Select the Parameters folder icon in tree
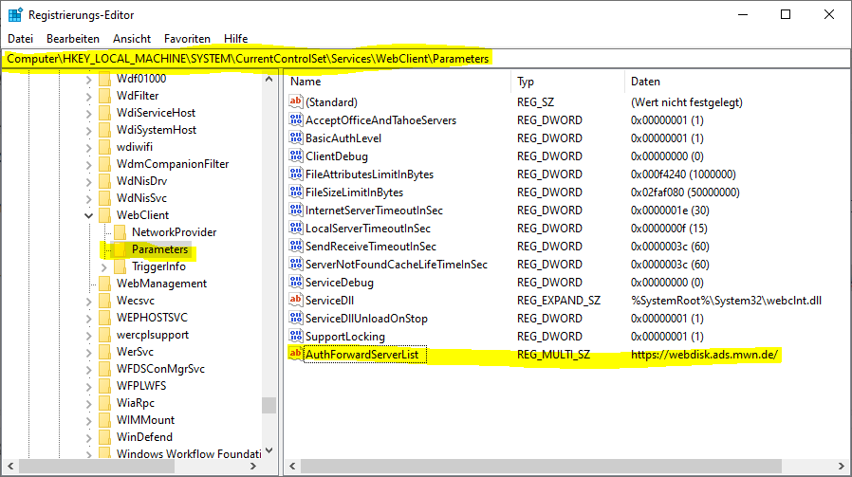Viewport: 852px width, 477px height. pos(120,249)
